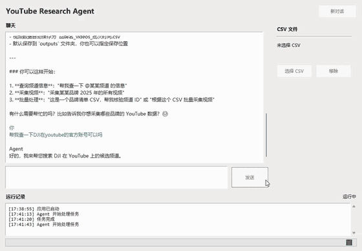This screenshot has height=251, width=362.
Task: Click the 选择 CSV button
Action: [x=294, y=71]
